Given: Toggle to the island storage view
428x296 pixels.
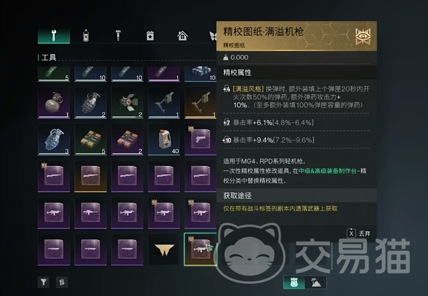Looking at the screenshot, I should pyautogui.click(x=316, y=283).
